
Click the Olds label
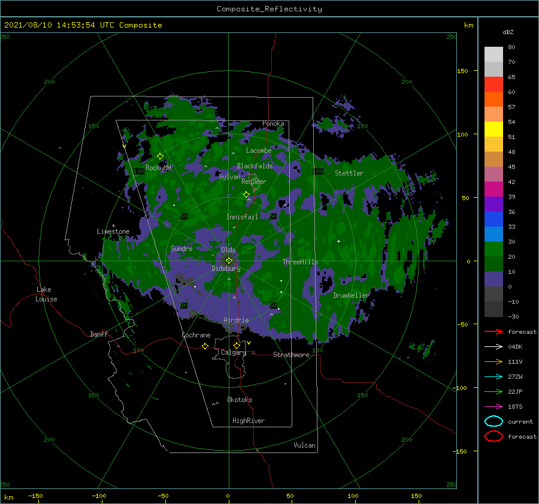click(x=228, y=250)
